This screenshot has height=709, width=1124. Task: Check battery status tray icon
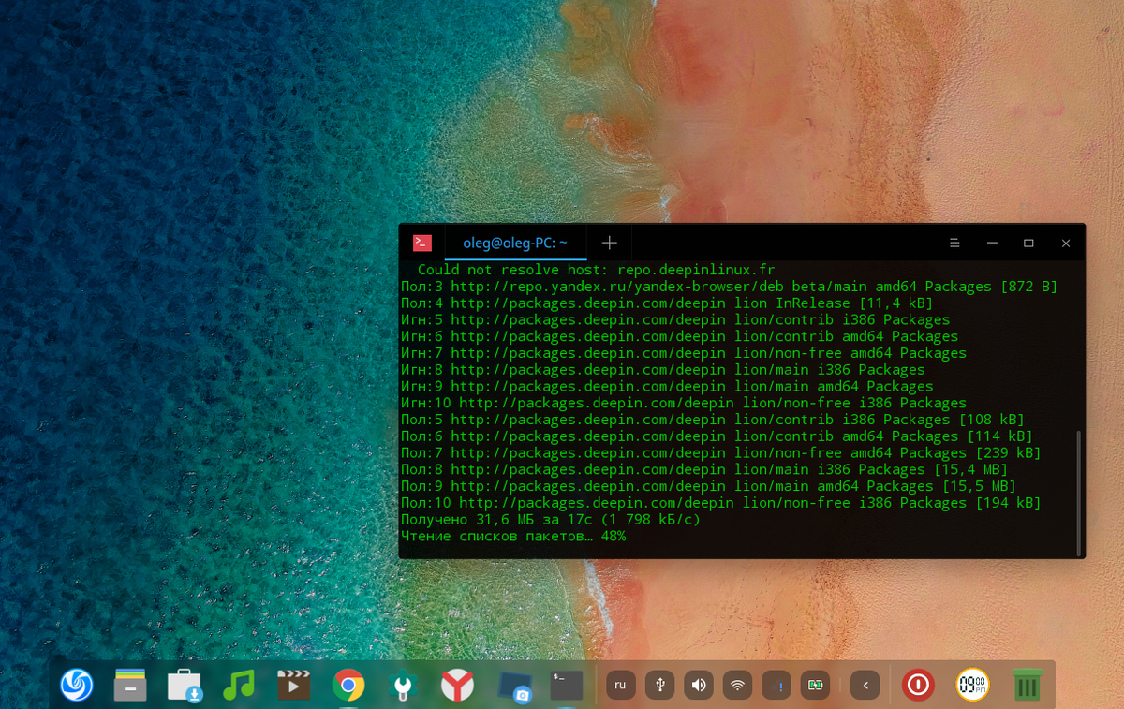click(816, 686)
